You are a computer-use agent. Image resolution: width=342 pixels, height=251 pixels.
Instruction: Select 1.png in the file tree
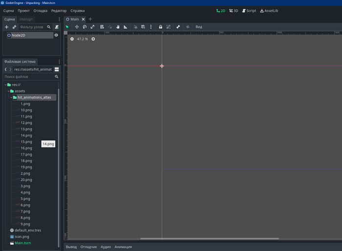(x=25, y=104)
